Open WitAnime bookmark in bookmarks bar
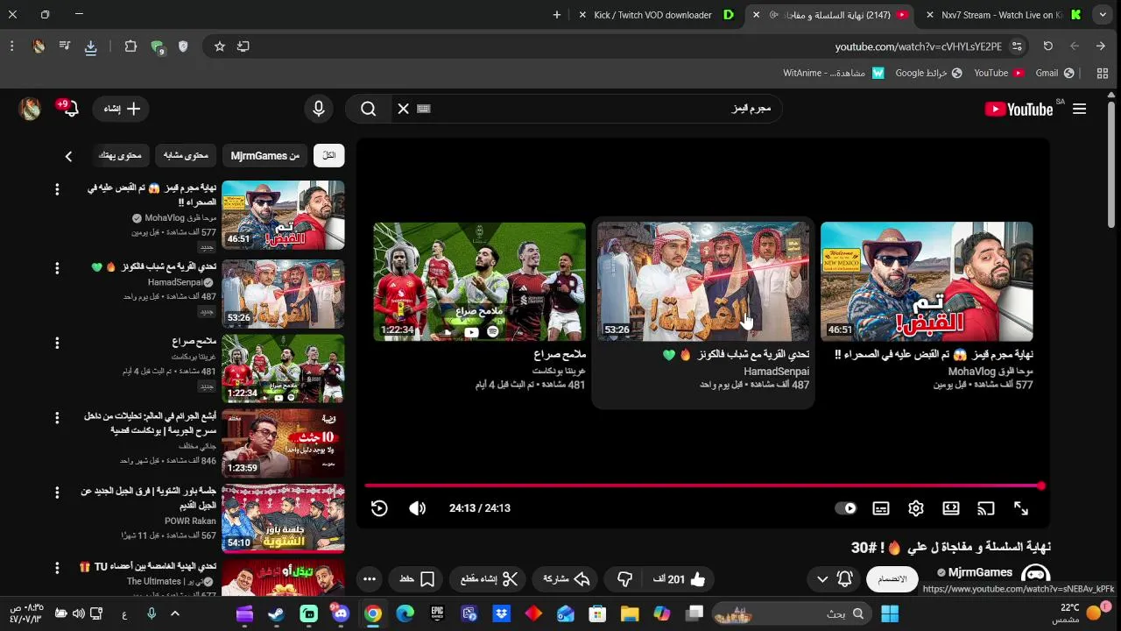Image resolution: width=1121 pixels, height=631 pixels. point(834,74)
